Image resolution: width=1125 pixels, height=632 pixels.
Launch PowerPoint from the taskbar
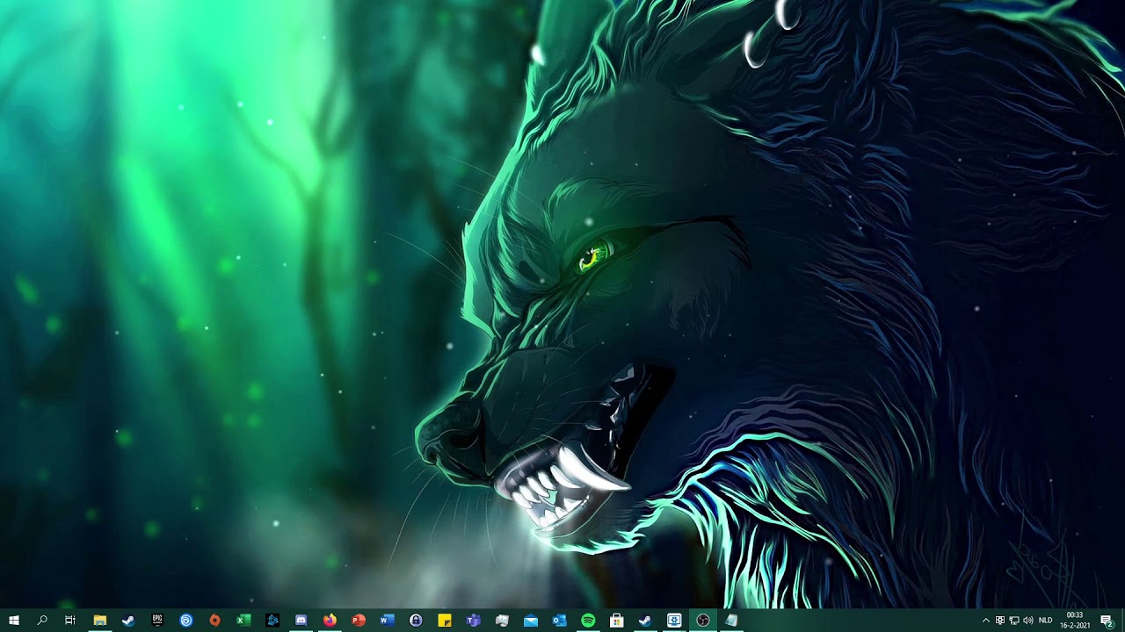359,621
